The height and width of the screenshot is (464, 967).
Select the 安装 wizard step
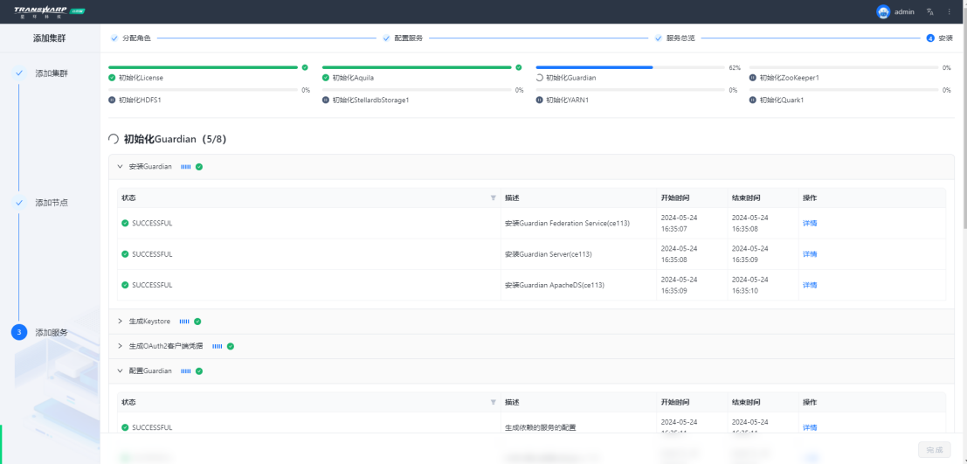click(x=945, y=38)
